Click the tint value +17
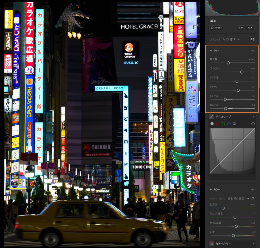Image resolution: width=260 pixels, height=248 pixels. (x=253, y=214)
